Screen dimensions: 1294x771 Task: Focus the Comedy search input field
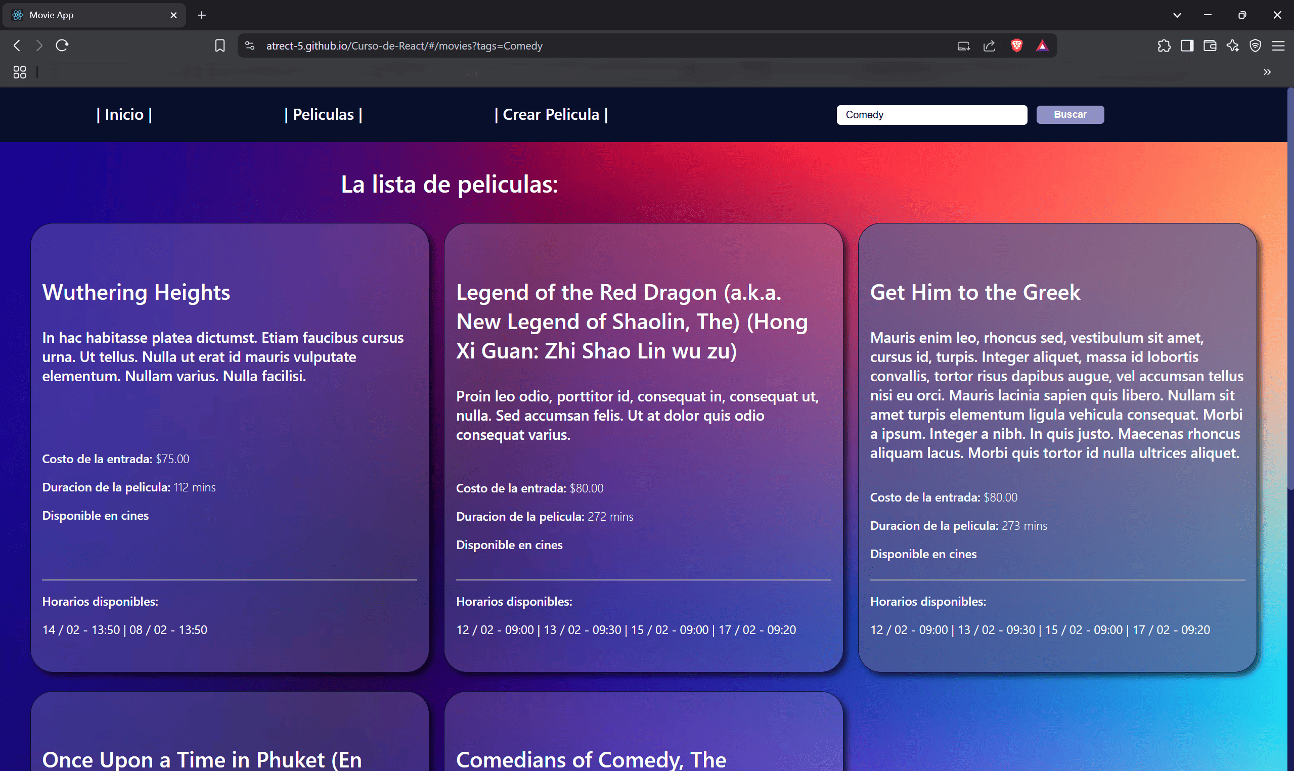click(932, 115)
